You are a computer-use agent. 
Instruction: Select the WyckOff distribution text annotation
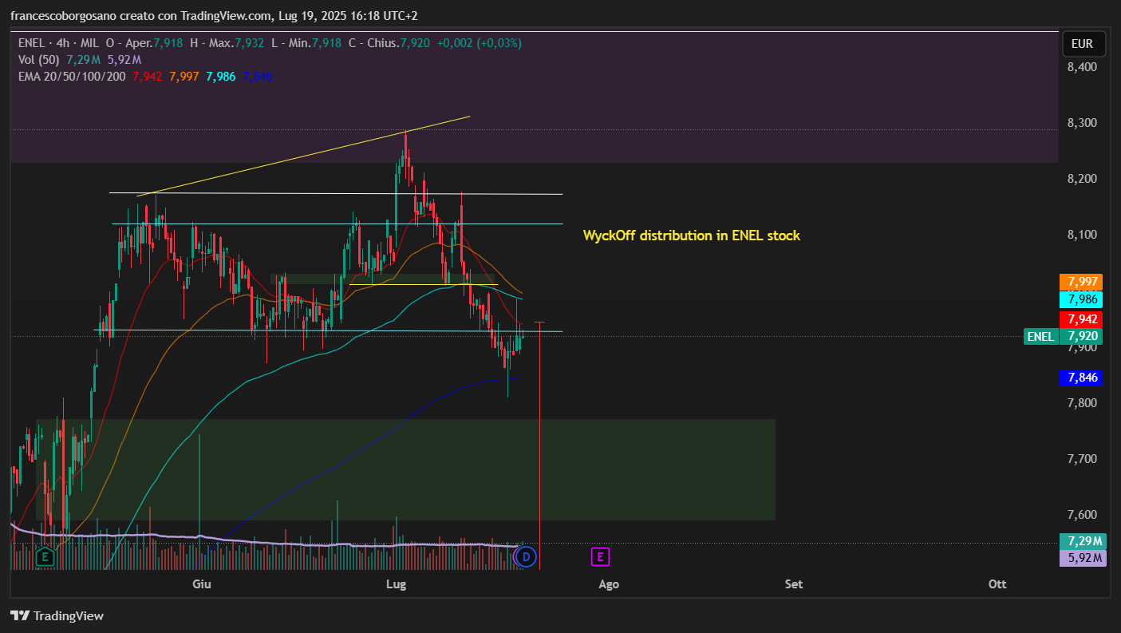coord(691,235)
